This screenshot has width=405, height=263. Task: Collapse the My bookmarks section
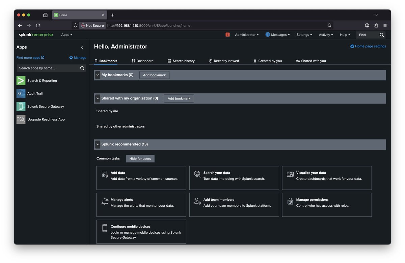point(98,75)
